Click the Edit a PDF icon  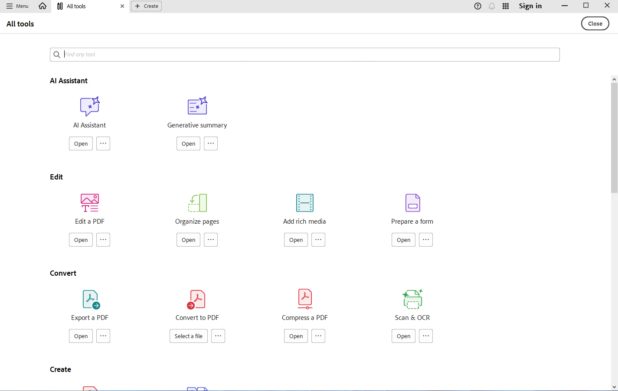[x=90, y=203]
